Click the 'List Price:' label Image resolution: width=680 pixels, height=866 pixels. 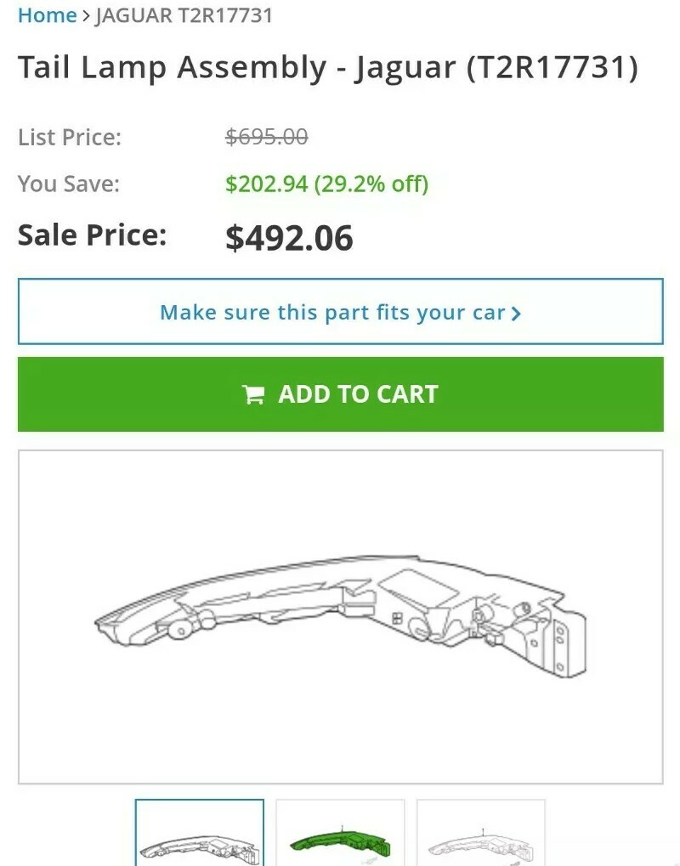coord(71,136)
